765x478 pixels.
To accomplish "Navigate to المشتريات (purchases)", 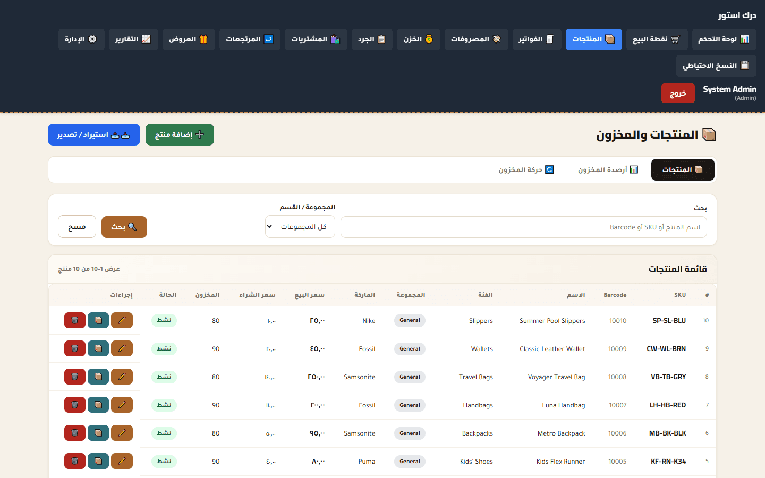I will click(x=316, y=39).
